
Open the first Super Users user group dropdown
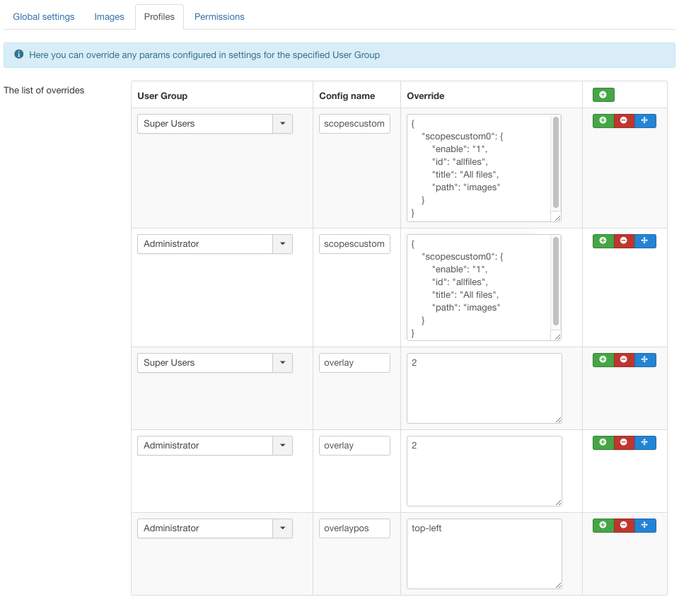(282, 123)
